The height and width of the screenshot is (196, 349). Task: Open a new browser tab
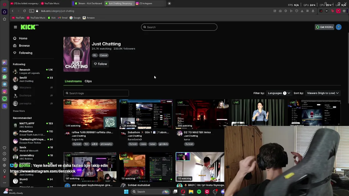(169, 4)
